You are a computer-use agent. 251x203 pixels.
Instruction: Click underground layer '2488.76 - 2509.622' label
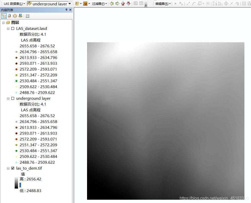coord(37,162)
